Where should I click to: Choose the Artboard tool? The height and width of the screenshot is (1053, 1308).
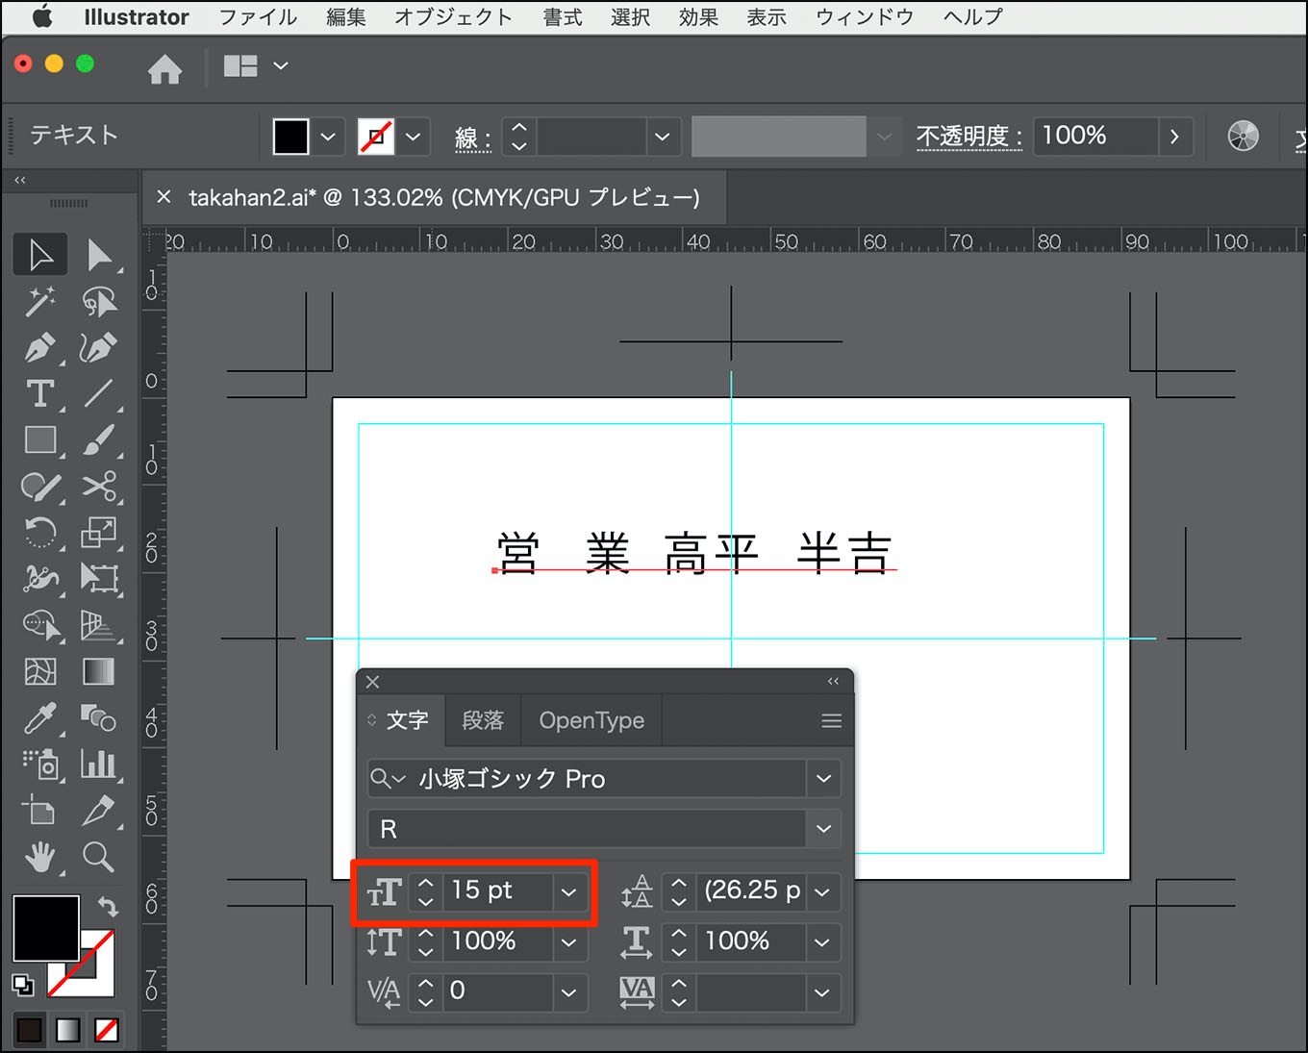pos(40,810)
